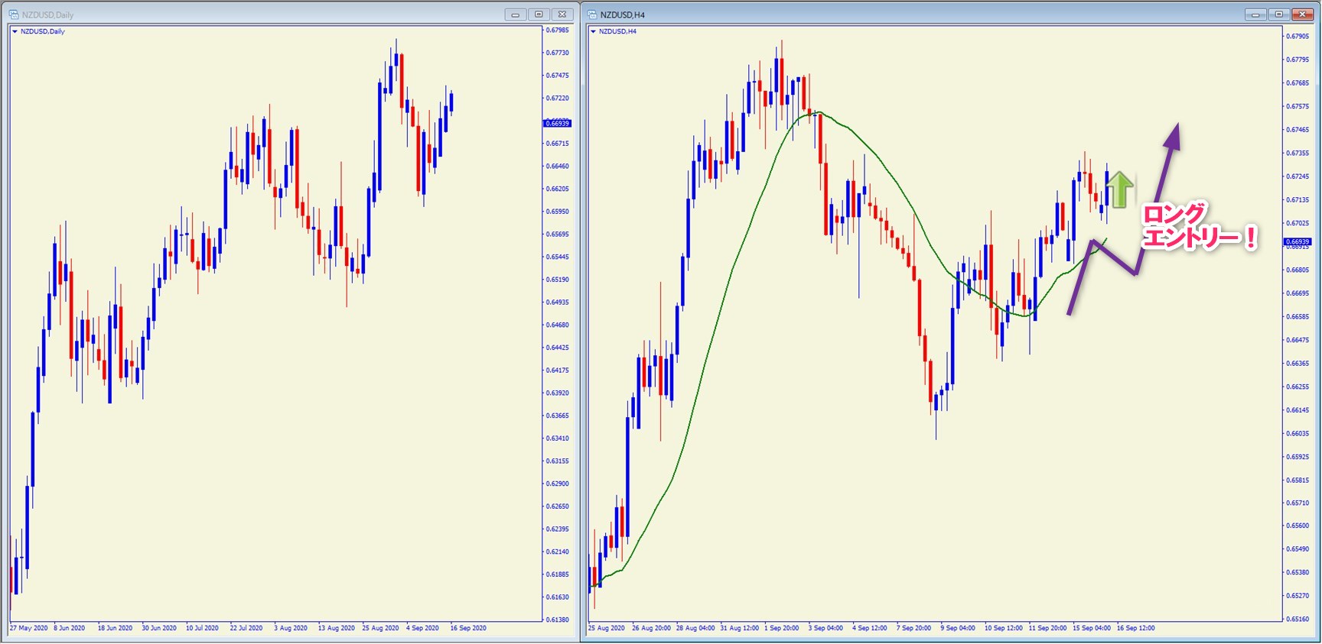Viewport: 1322px width, 644px height.
Task: Click time label 28 Aug 04:00 on H4 chart
Action: point(695,628)
